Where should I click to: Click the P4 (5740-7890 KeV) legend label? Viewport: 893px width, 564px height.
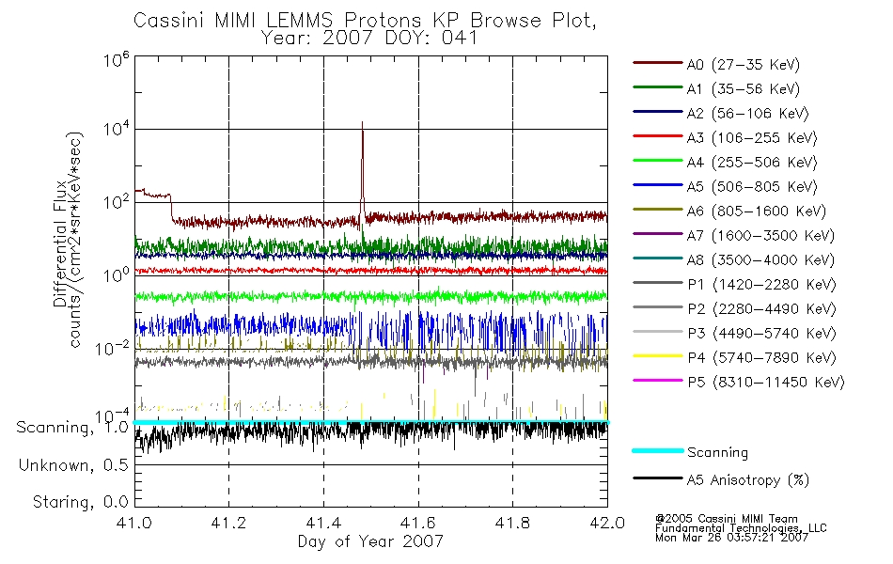(761, 358)
